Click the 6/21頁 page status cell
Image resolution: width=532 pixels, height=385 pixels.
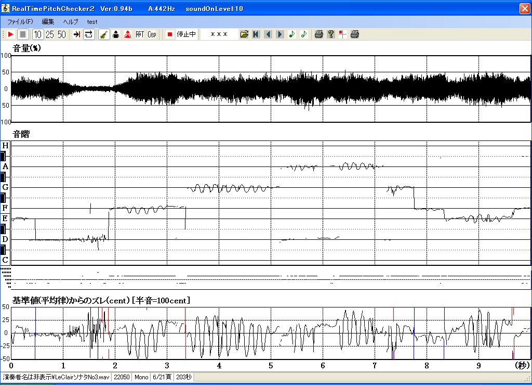[162, 377]
